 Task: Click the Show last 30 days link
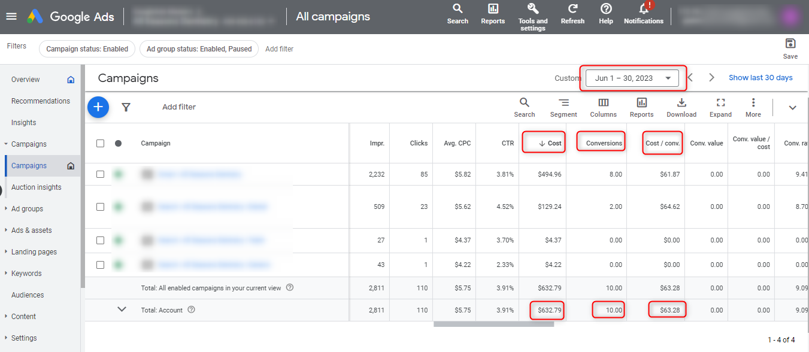760,78
